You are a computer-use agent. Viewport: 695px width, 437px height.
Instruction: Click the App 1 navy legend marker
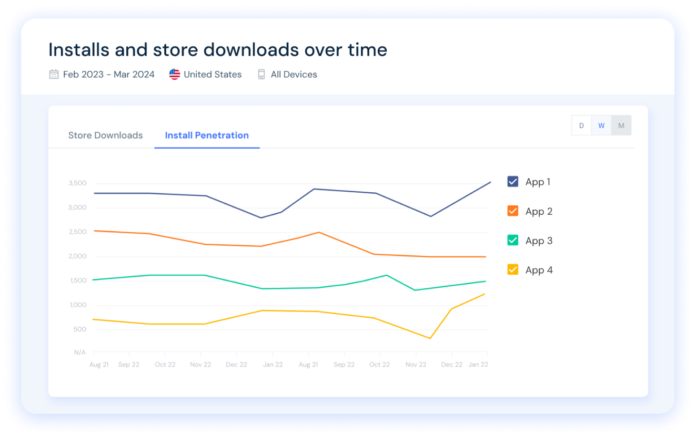(513, 181)
